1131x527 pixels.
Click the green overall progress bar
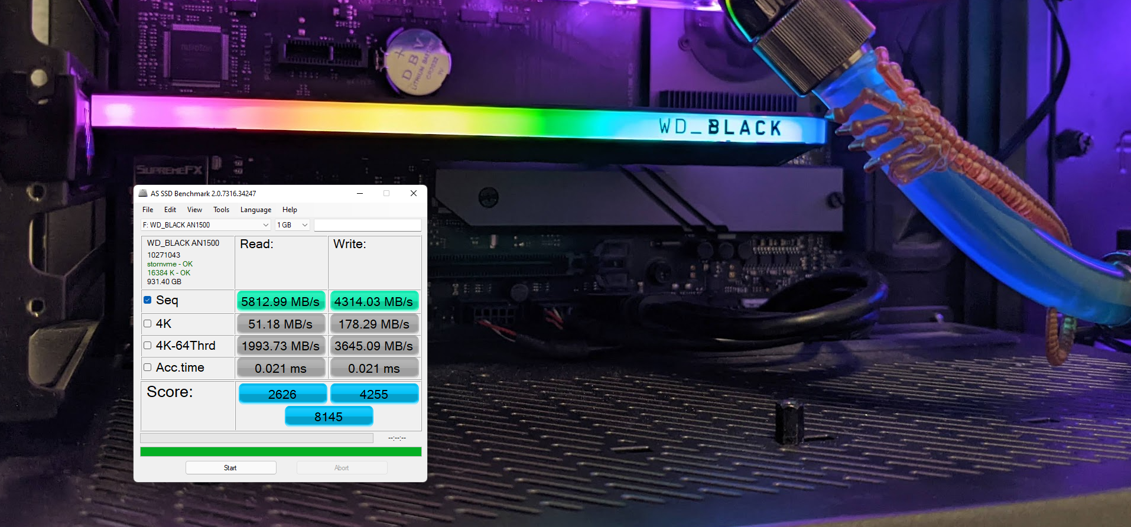281,452
